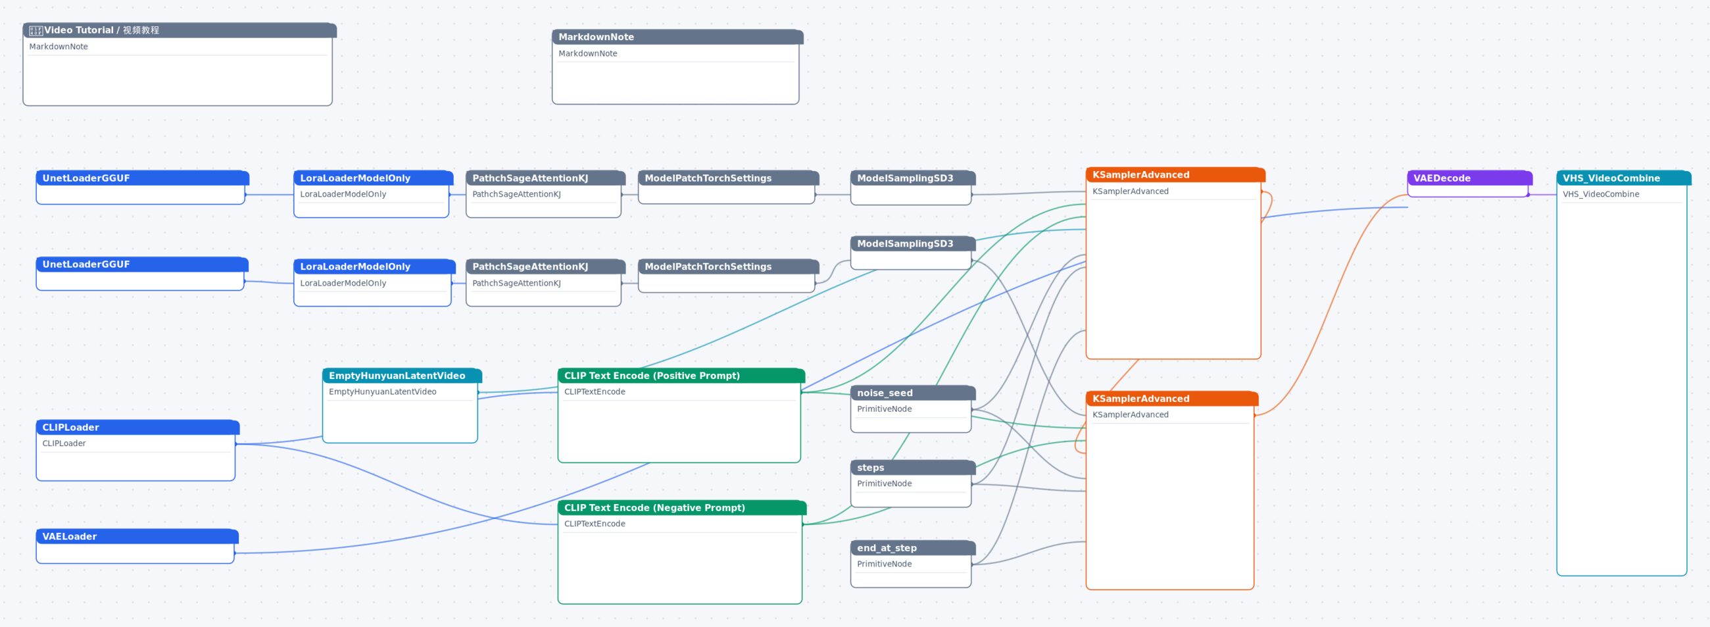Select the lower ModelSamplingSD3 node header
This screenshot has height=627, width=1710.
pyautogui.click(x=913, y=243)
